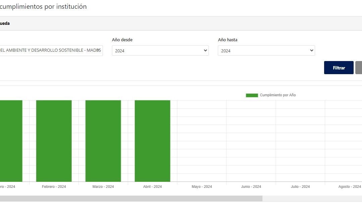Click the "Mayo - 2024" axis label
The image size is (362, 205).
pyautogui.click(x=202, y=187)
